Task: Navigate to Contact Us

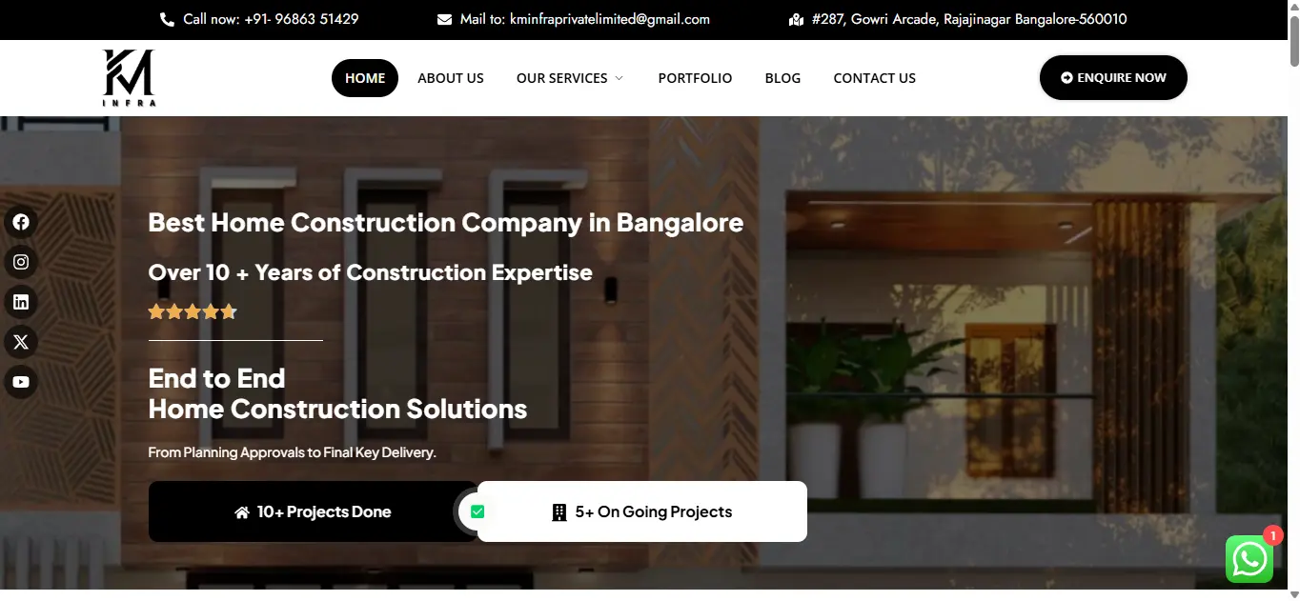Action: click(874, 78)
